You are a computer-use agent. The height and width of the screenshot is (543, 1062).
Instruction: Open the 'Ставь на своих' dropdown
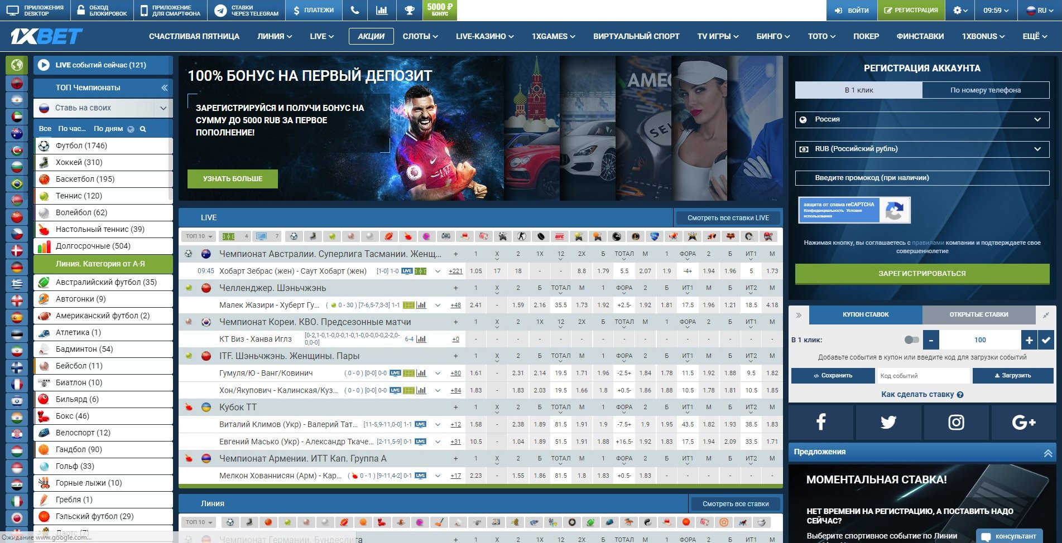coord(103,108)
